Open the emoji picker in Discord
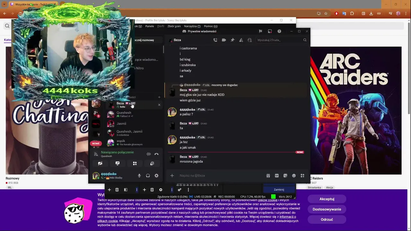Screen dimensions: 411x231 coord(294,175)
